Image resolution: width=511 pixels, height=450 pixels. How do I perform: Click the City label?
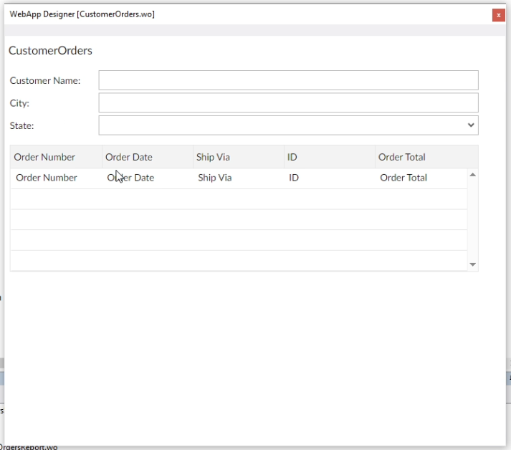click(19, 103)
